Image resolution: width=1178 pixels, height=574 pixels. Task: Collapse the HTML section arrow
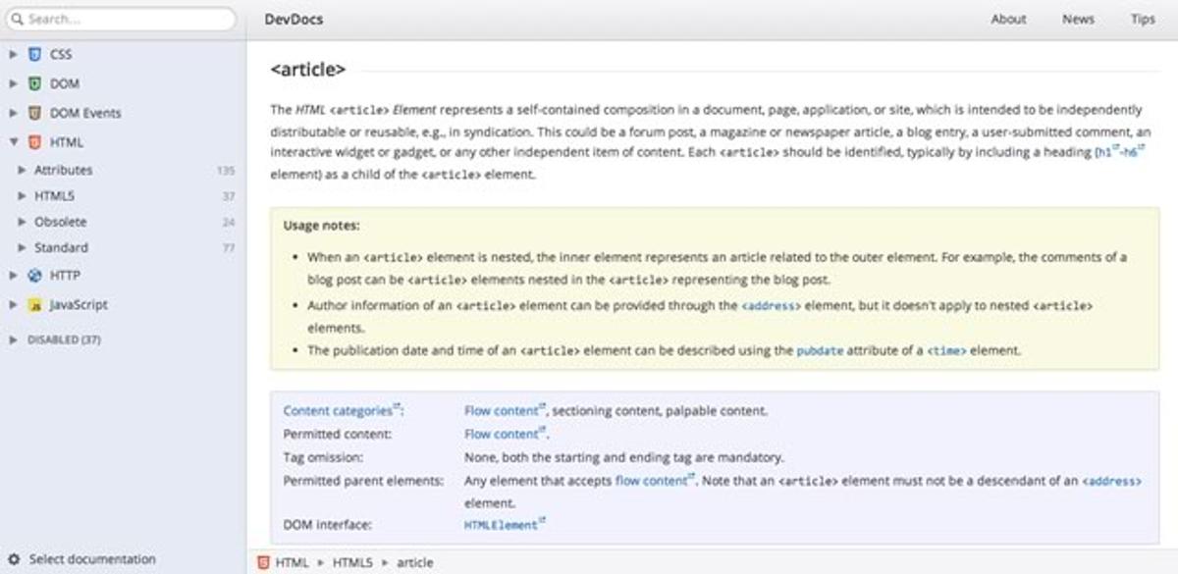coord(14,142)
